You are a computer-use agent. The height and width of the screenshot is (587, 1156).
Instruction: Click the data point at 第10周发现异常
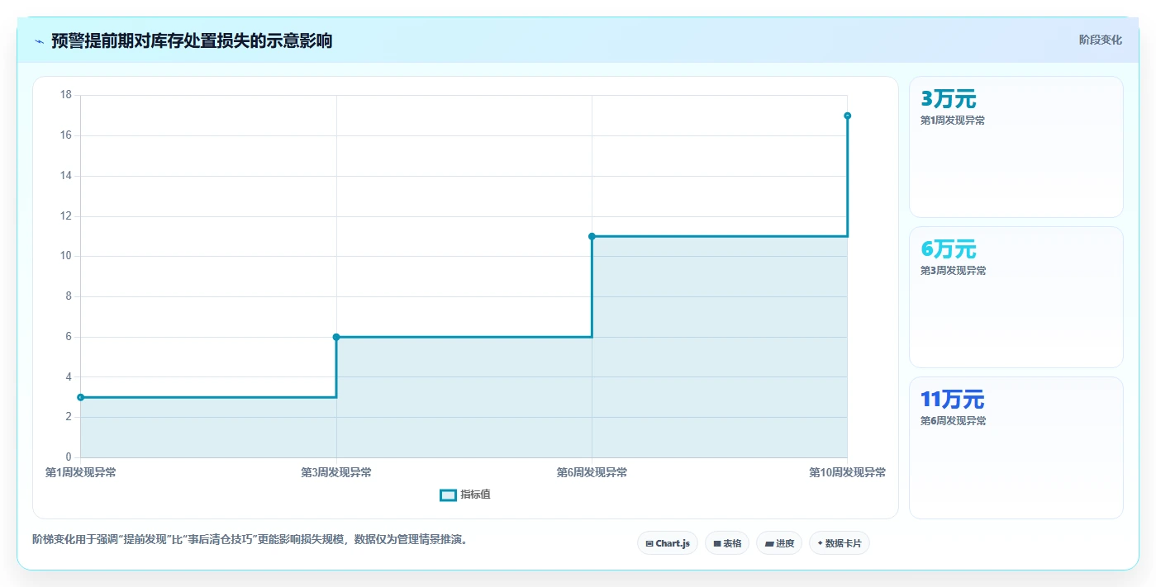[x=848, y=116]
